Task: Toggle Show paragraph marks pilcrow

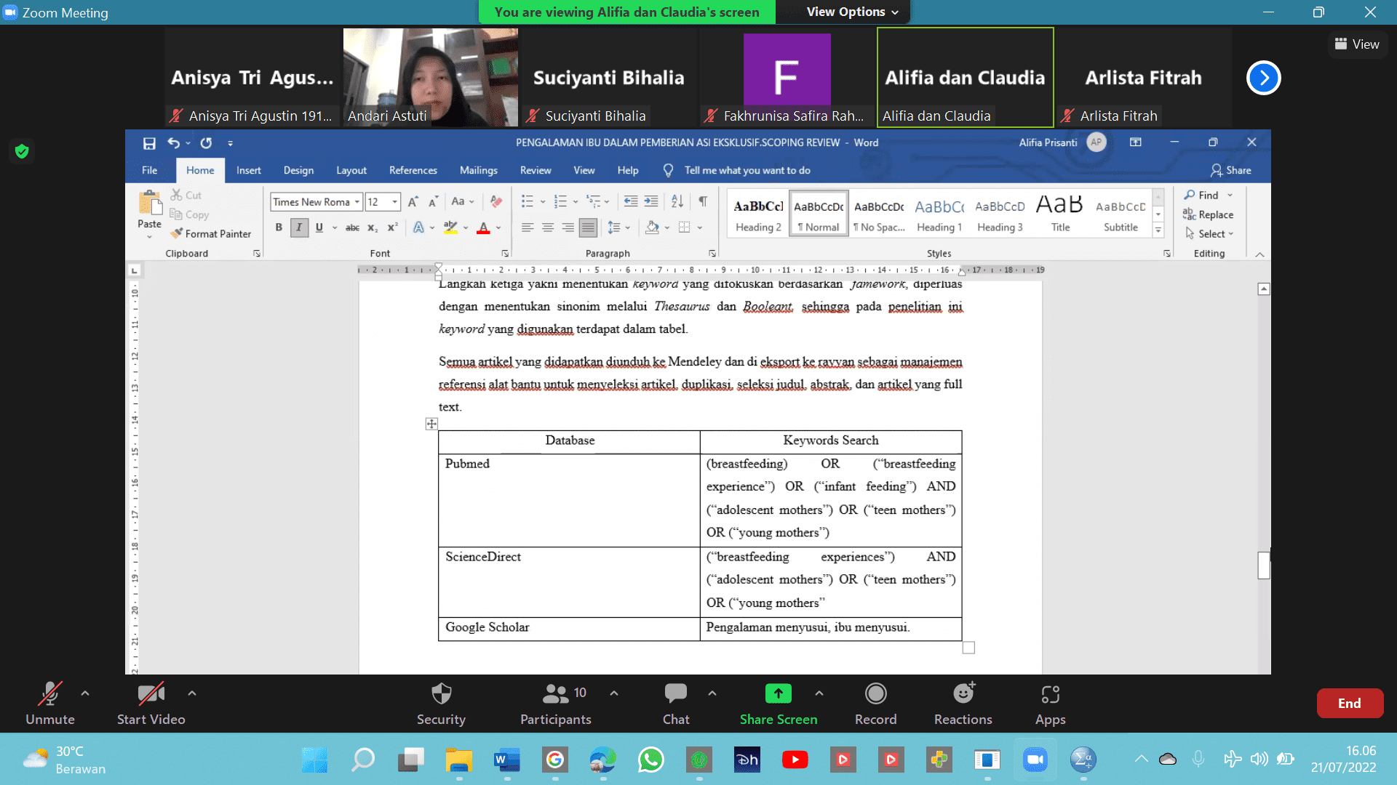Action: 703,201
